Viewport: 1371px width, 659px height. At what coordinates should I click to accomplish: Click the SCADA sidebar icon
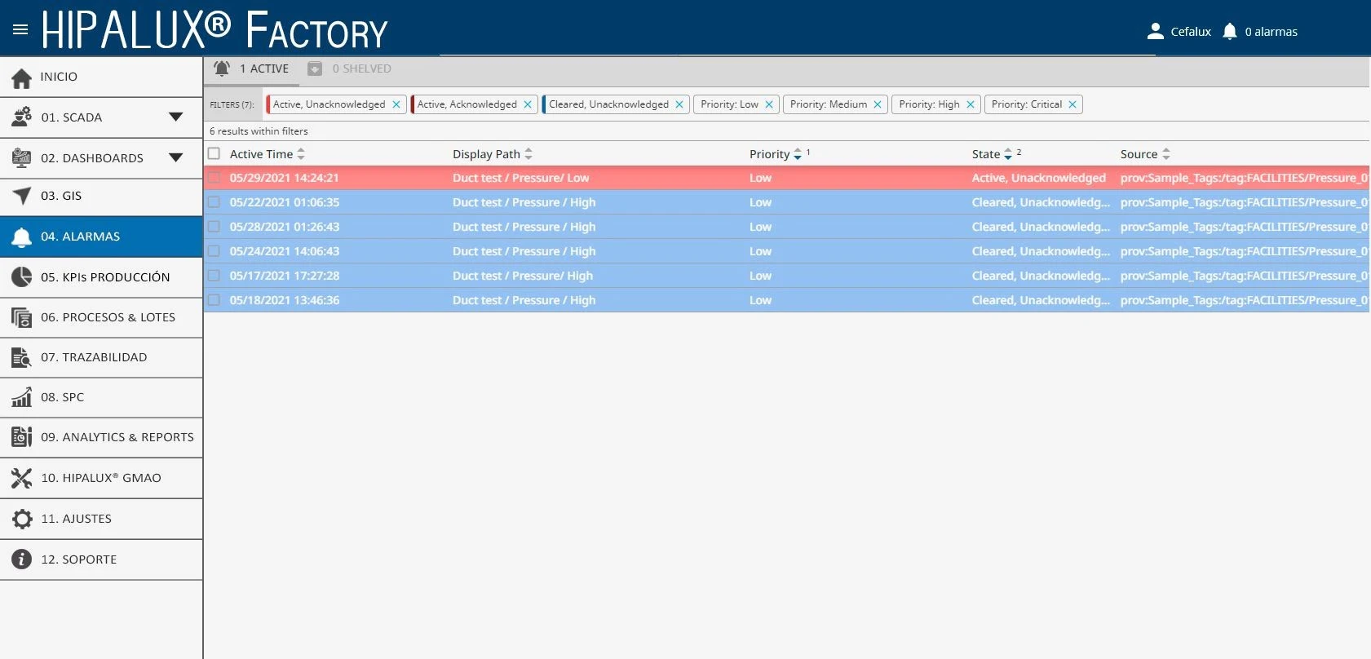(x=22, y=117)
